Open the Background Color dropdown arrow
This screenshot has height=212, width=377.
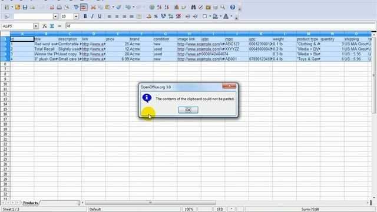tap(220, 16)
